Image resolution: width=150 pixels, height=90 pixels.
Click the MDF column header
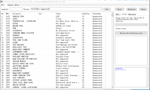pyautogui.click(x=8, y=14)
